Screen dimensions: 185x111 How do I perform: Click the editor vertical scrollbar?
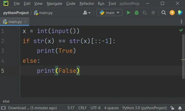[x=183, y=56]
